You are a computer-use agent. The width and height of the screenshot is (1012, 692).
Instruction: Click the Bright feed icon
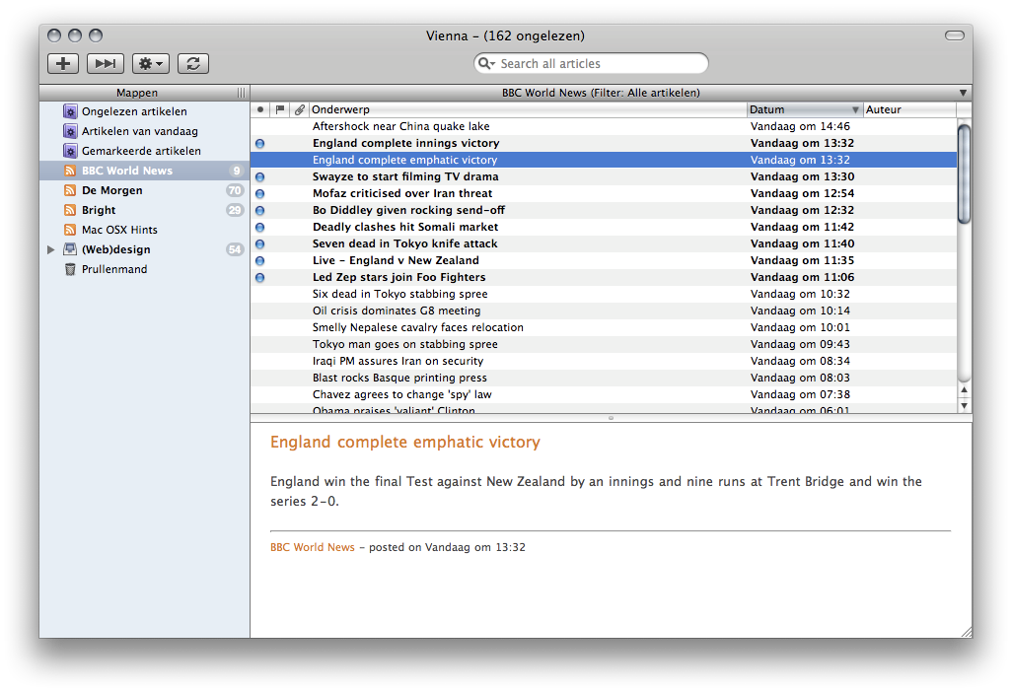[70, 210]
